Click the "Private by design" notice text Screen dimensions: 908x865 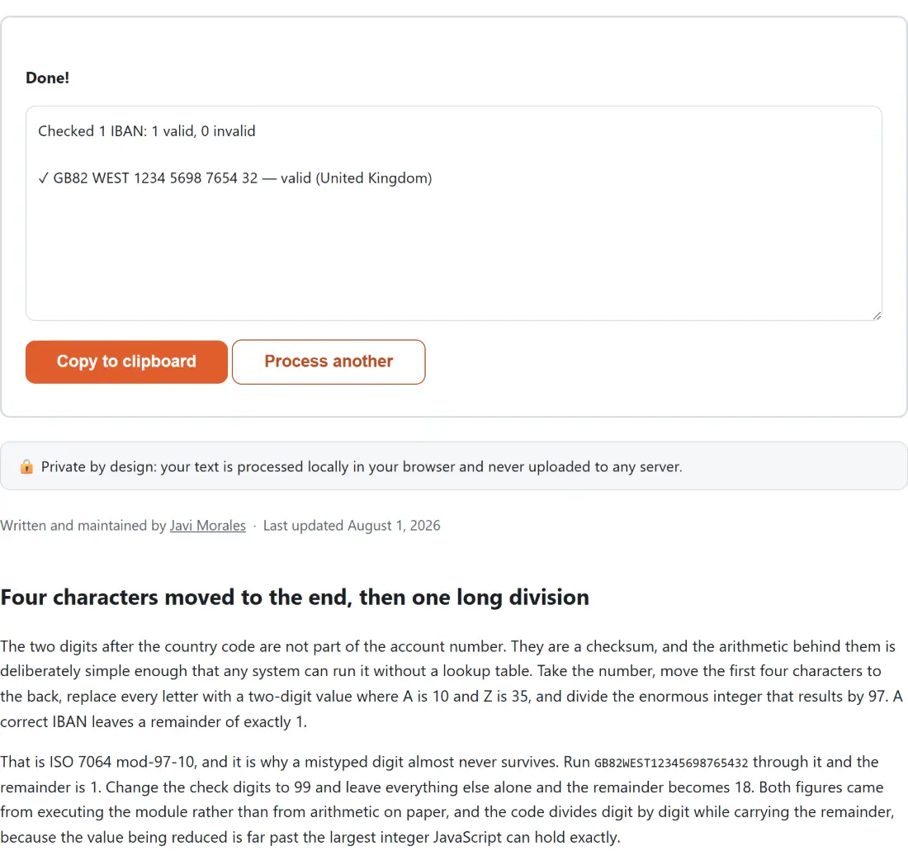[362, 466]
